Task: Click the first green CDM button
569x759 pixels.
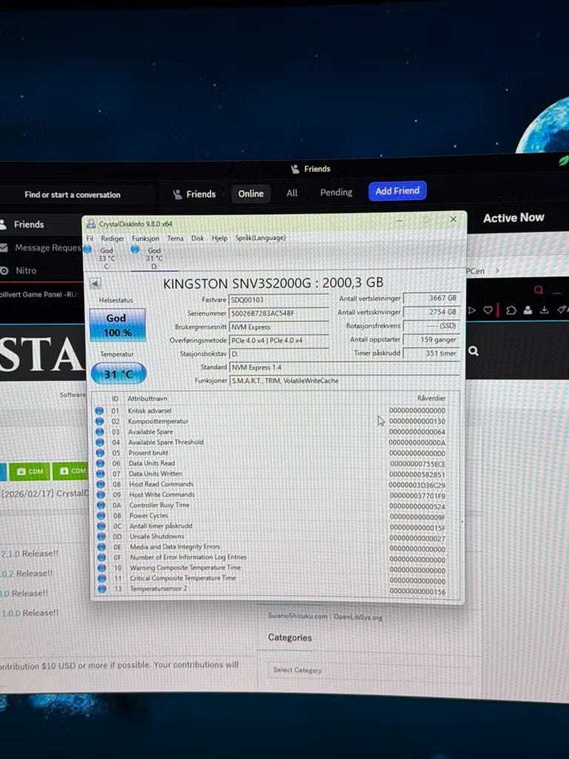Action: pos(30,471)
